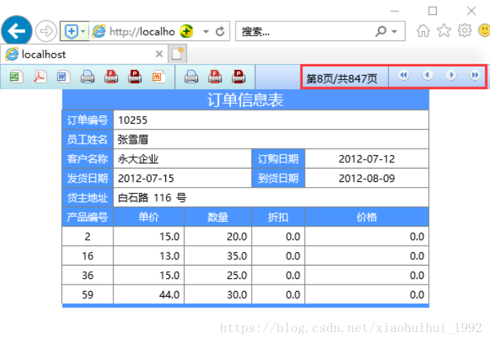Open a new browser tab

pyautogui.click(x=177, y=54)
